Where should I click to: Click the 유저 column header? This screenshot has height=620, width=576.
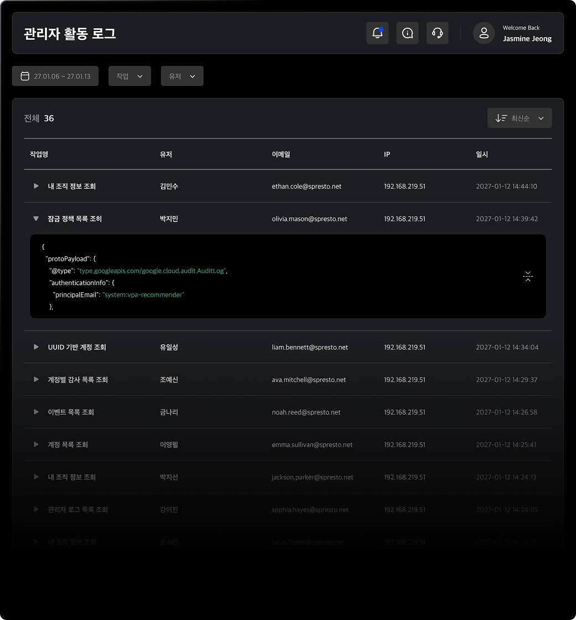pyautogui.click(x=166, y=154)
